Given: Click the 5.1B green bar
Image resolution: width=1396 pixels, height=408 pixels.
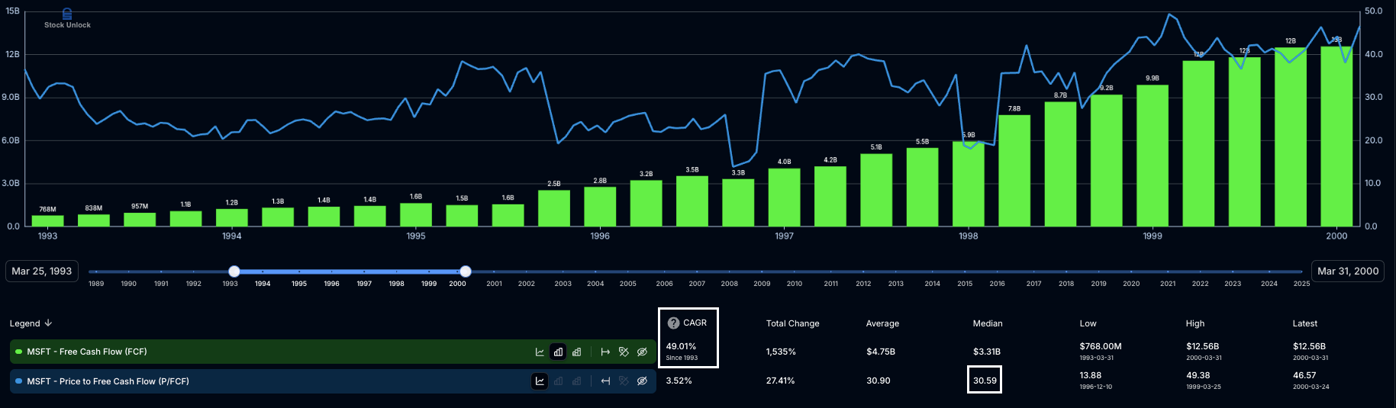Looking at the screenshot, I should [x=876, y=190].
